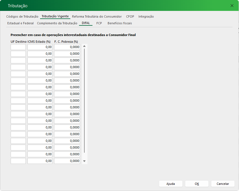Close the Tributação dialog window
The height and width of the screenshot is (191, 239).
point(232,6)
